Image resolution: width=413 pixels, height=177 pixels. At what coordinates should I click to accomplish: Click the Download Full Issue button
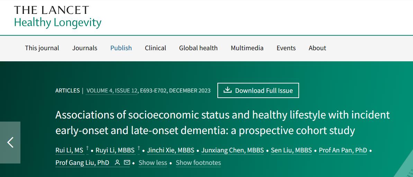click(x=258, y=90)
